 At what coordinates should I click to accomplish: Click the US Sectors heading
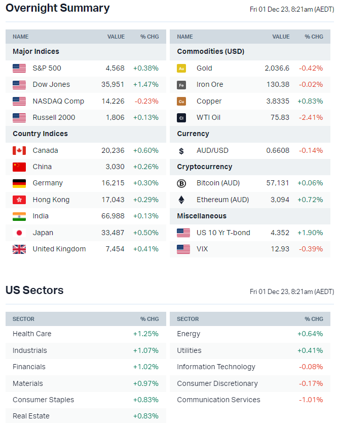coord(34,290)
